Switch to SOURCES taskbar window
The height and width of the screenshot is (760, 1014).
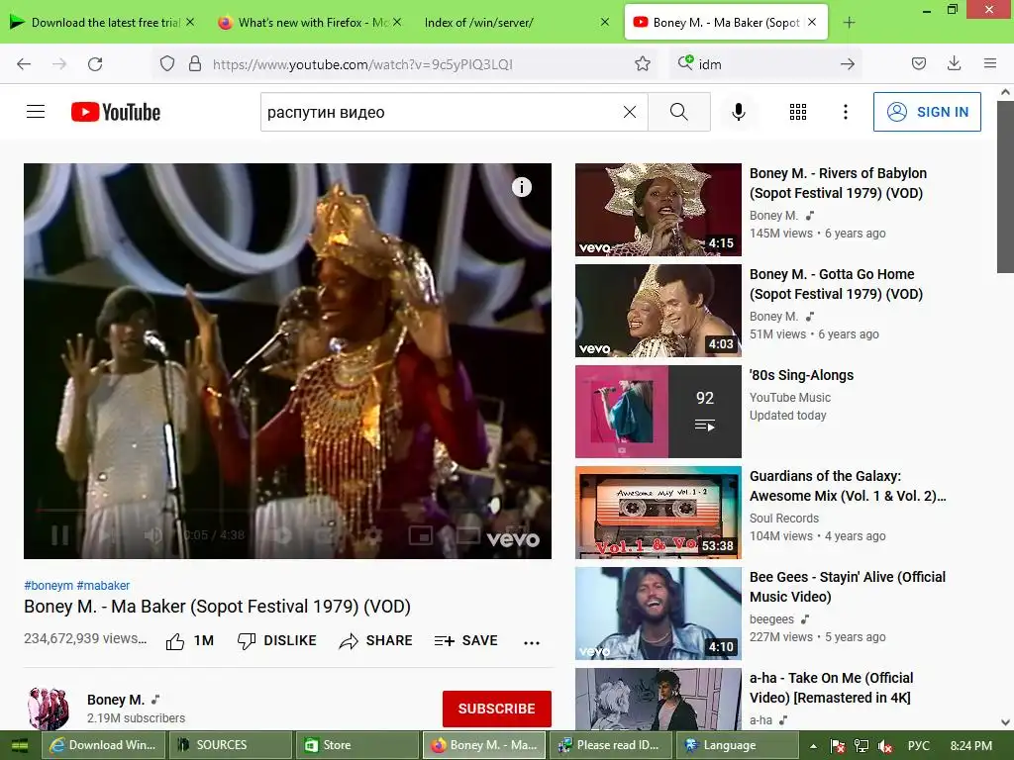[x=231, y=746]
